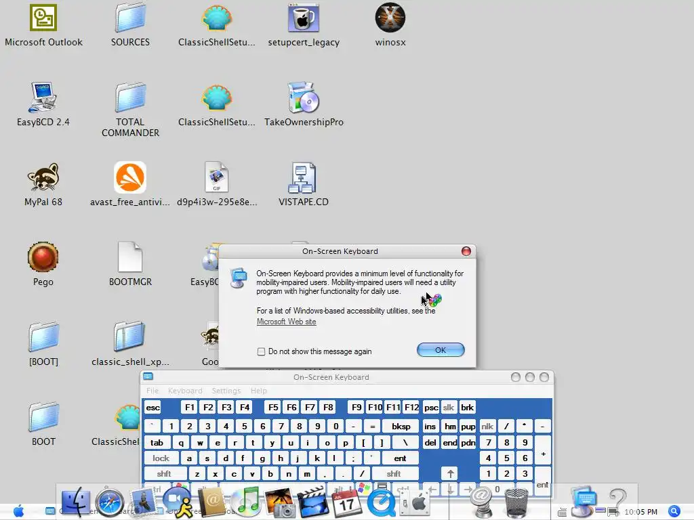This screenshot has height=520, width=694.
Task: Click the q key
Action: 181,443
